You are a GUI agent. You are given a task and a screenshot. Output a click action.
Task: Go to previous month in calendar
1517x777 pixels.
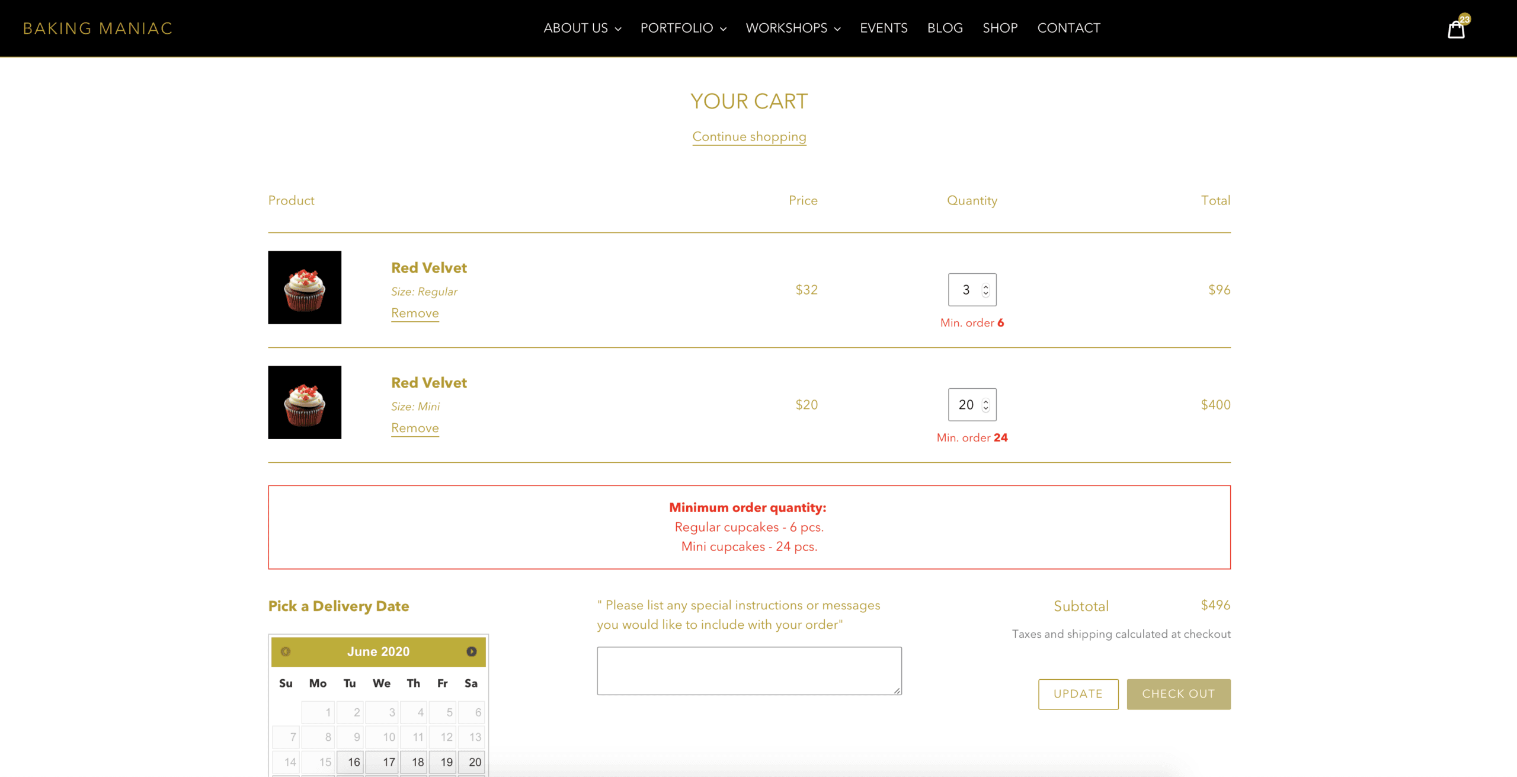(x=286, y=651)
